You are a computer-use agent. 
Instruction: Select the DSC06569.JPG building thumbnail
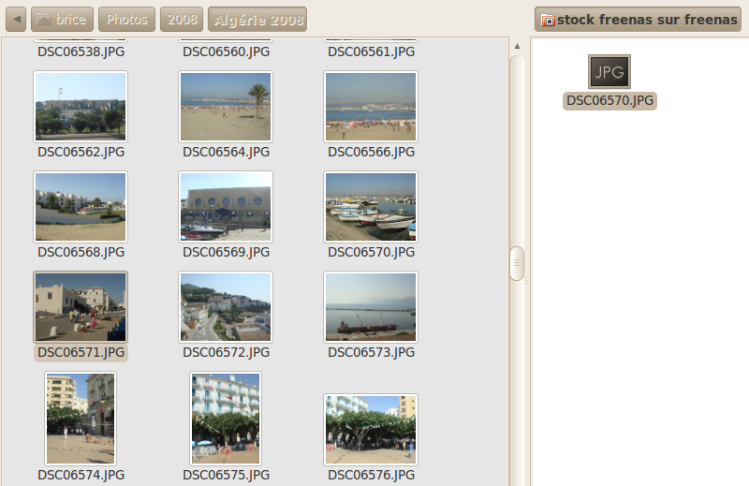pos(226,207)
